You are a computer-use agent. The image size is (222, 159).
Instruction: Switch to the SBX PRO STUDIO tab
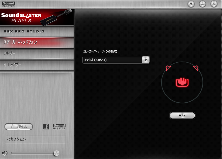[x=37, y=31]
